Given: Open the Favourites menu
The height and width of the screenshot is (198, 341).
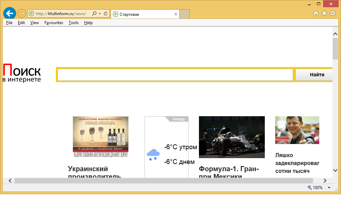Looking at the screenshot, I should point(54,23).
